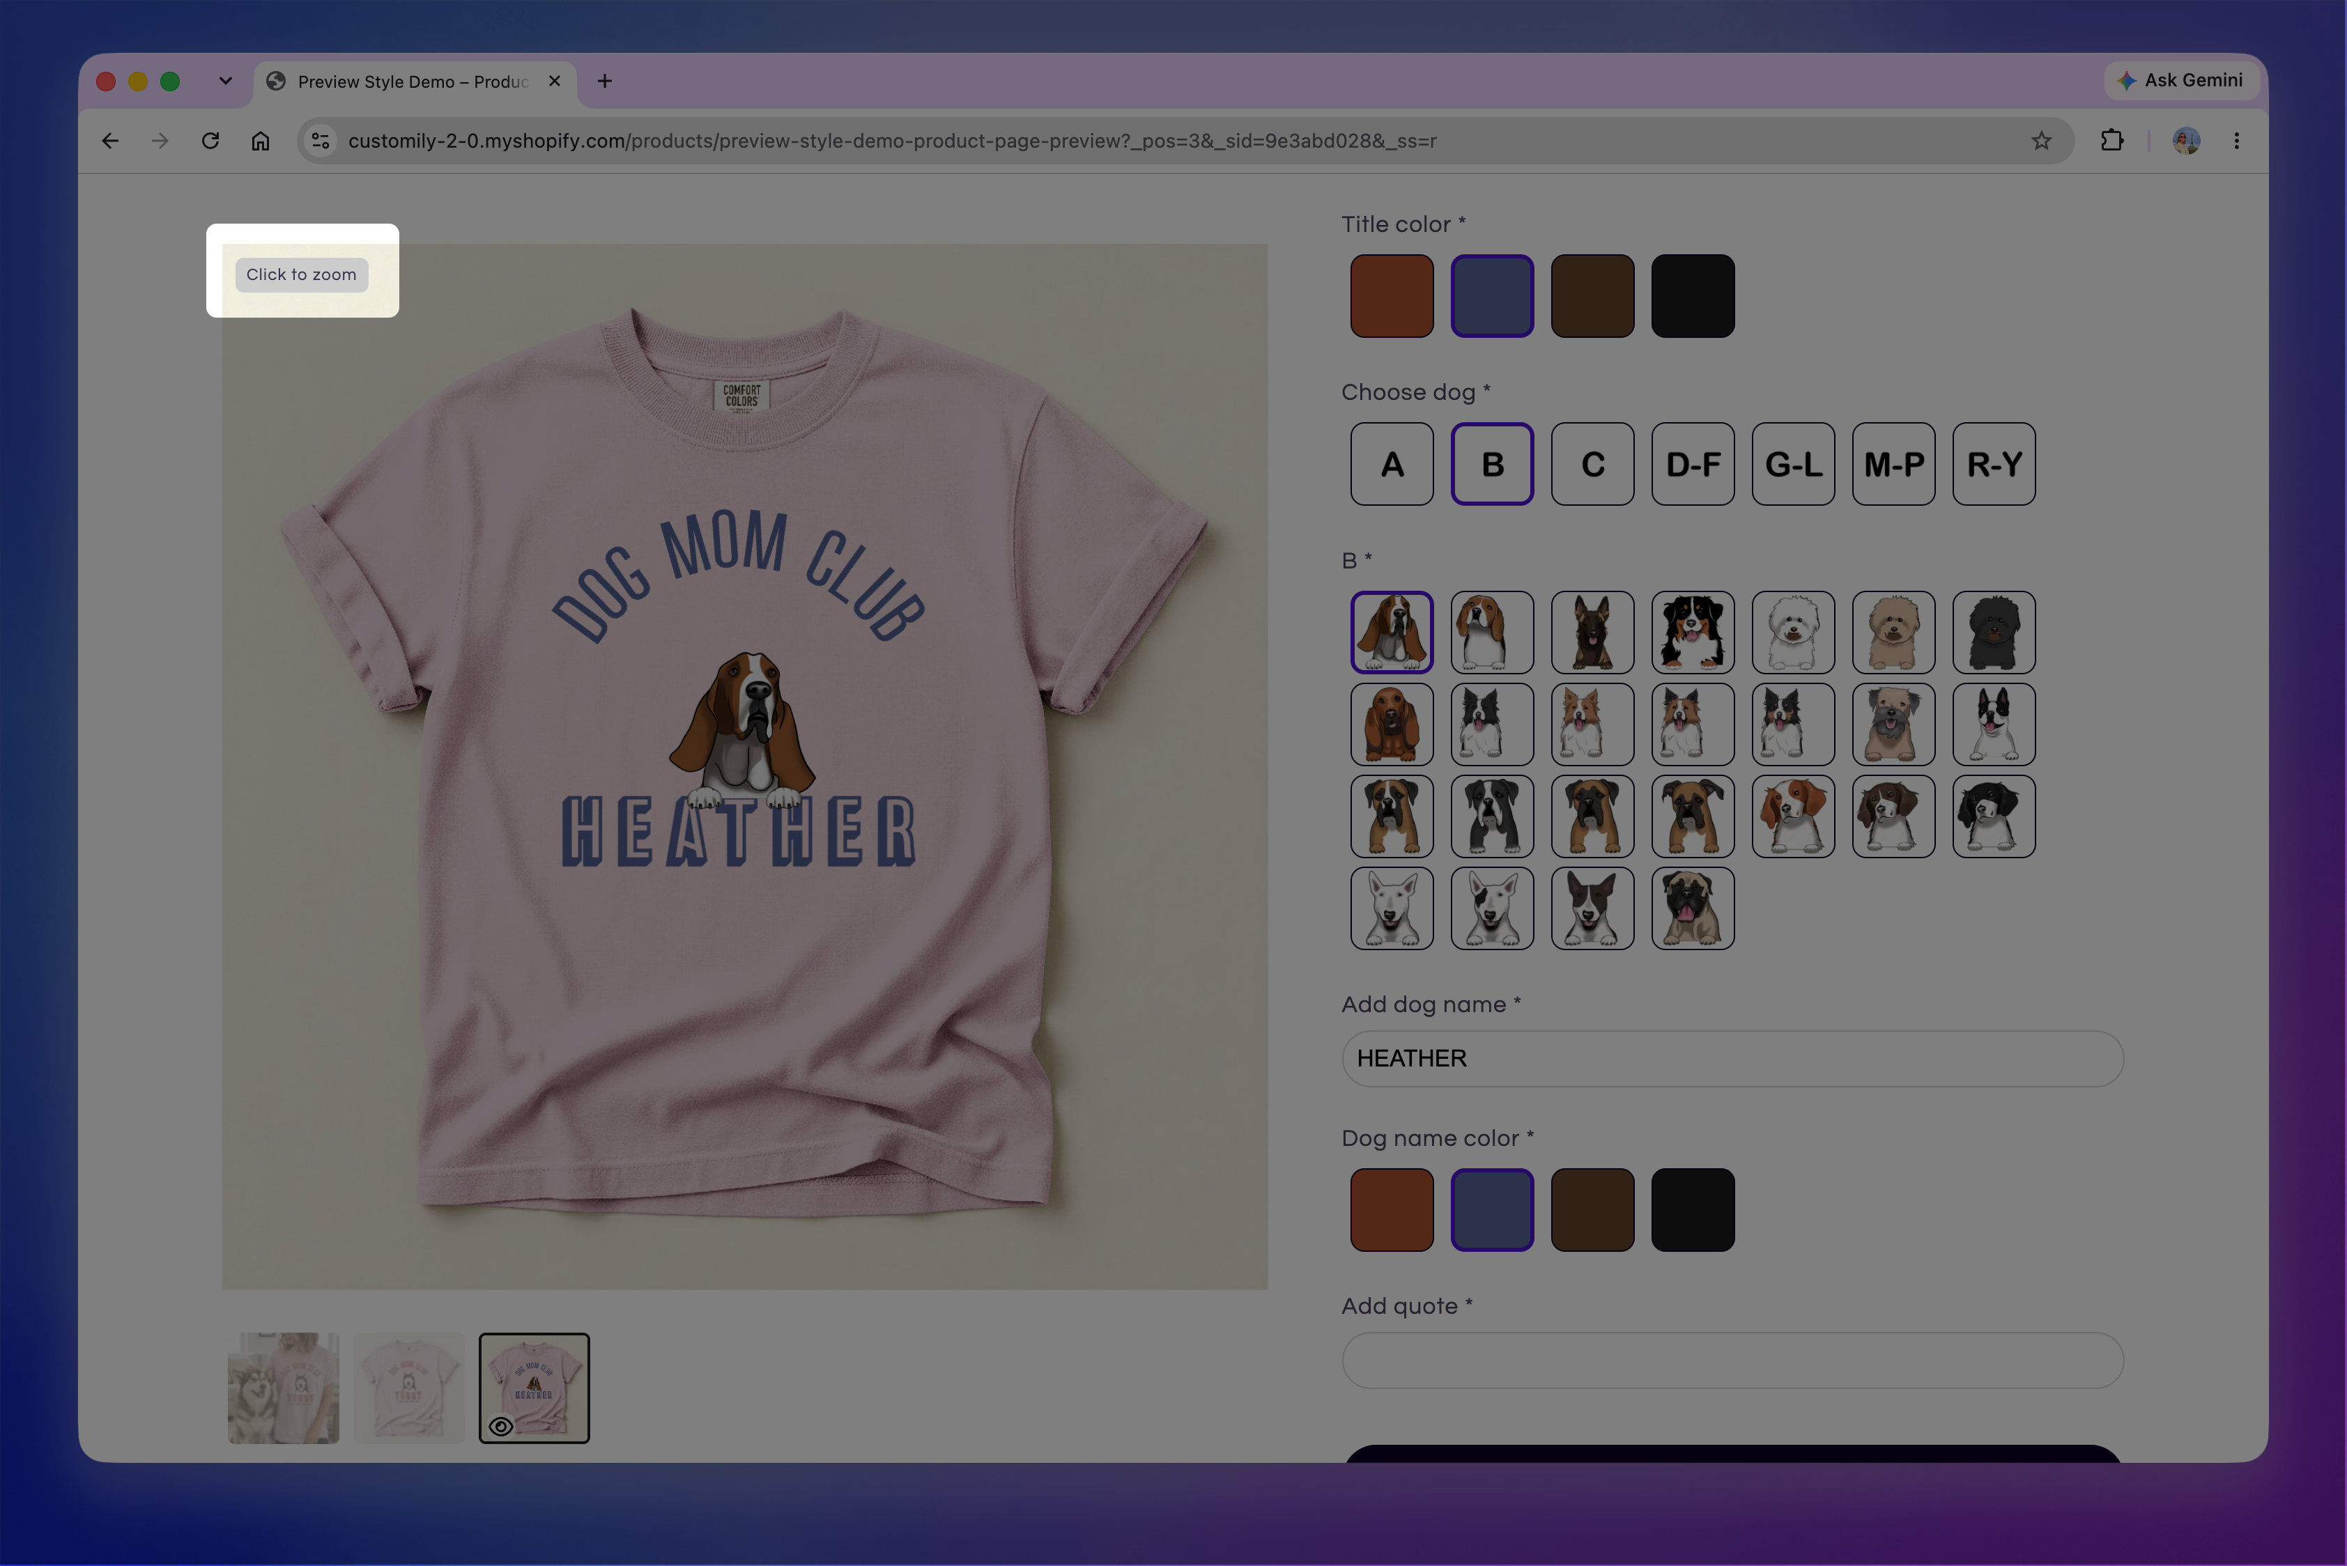Select the Bernese mountain dog icon

click(x=1693, y=633)
